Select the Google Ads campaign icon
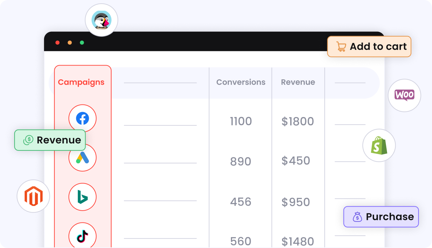 tap(82, 158)
